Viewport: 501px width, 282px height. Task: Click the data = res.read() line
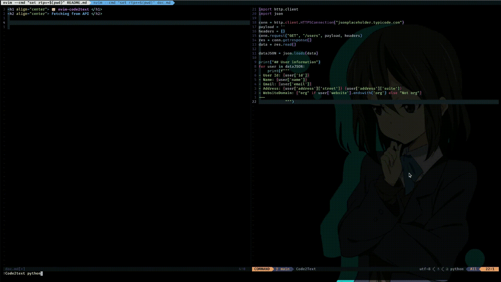[277, 44]
